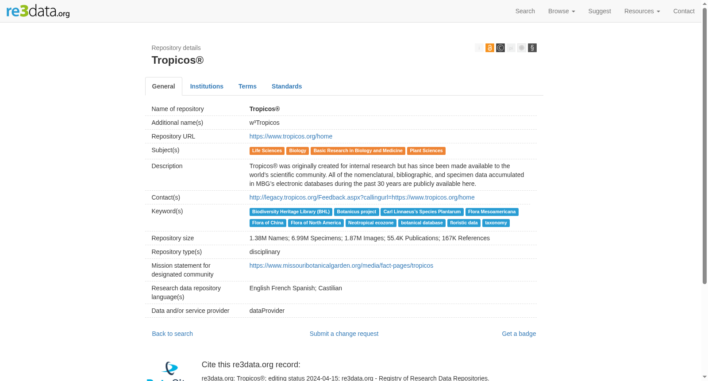Switch to the Terms tab
The width and height of the screenshot is (708, 381).
point(247,86)
